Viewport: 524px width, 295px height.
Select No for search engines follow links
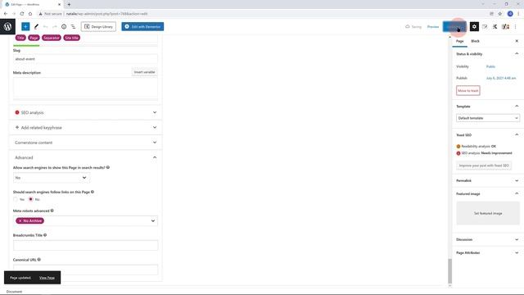pyautogui.click(x=31, y=199)
